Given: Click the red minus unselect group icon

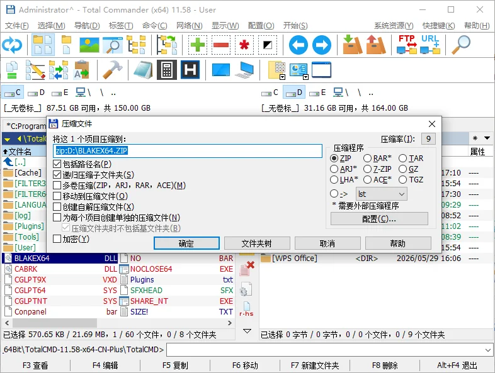Looking at the screenshot, I should click(221, 45).
